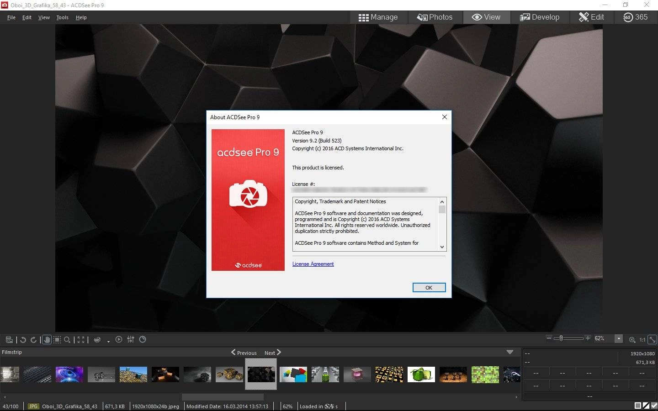The width and height of the screenshot is (658, 411).
Task: Open the Tools menu
Action: pyautogui.click(x=62, y=17)
